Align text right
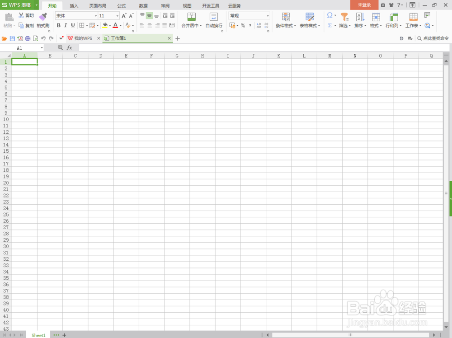The image size is (452, 338). (x=157, y=25)
